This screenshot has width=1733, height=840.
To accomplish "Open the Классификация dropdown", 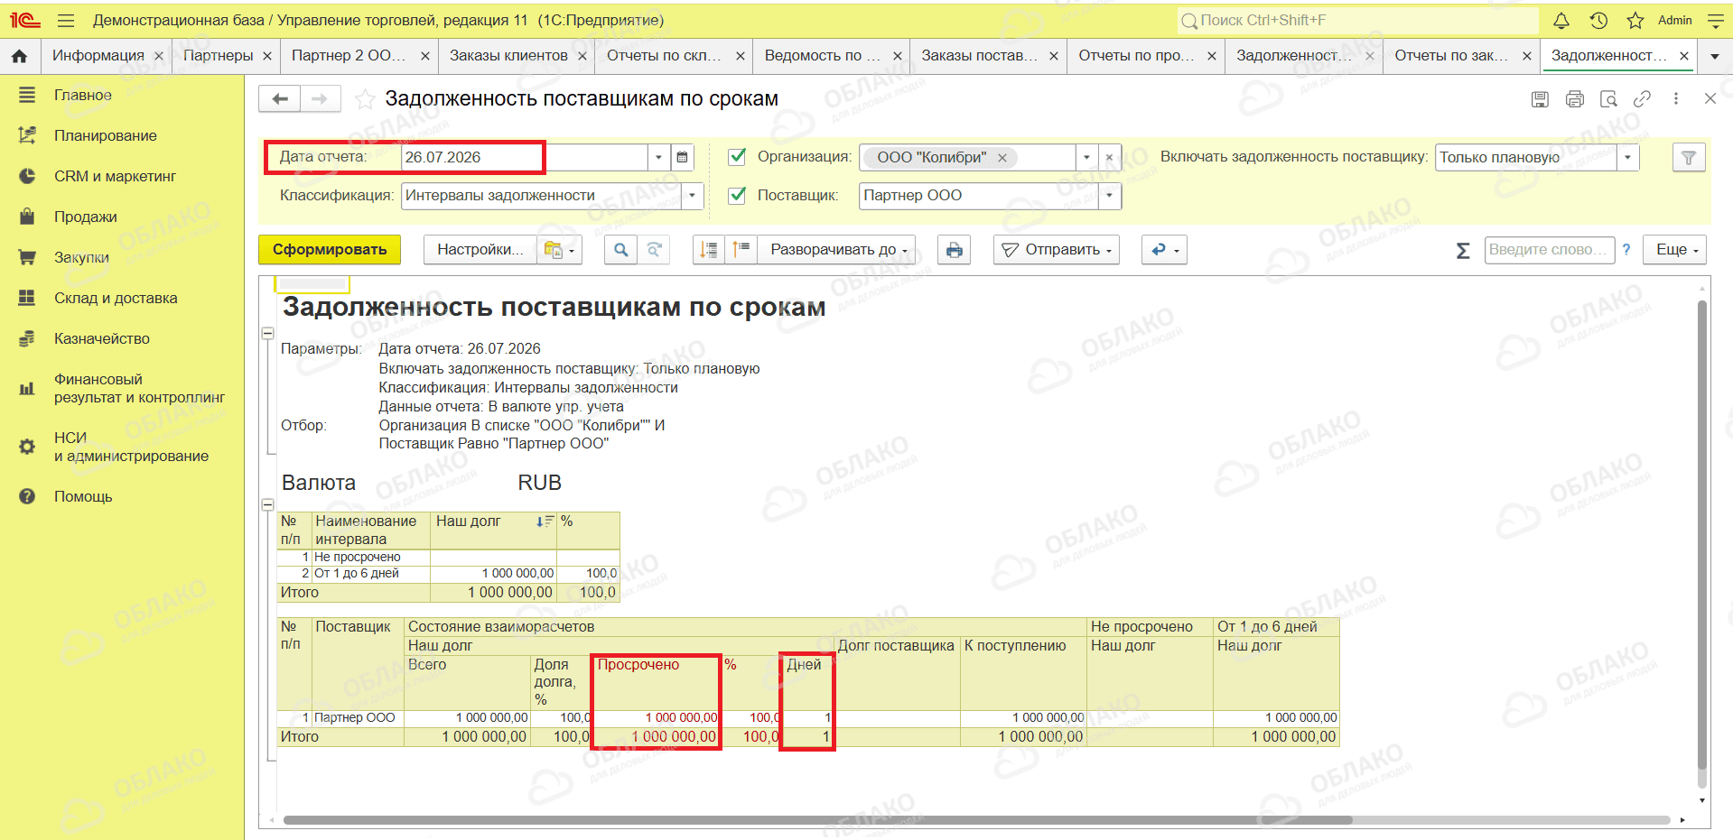I will [693, 196].
